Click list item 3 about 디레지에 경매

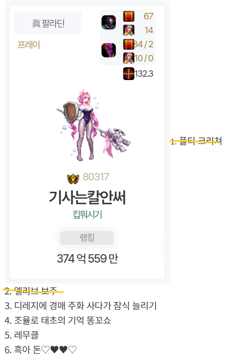81,306
